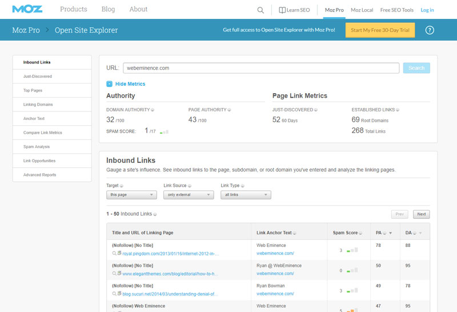Click the Log in link
The image size is (457, 312).
point(427,10)
